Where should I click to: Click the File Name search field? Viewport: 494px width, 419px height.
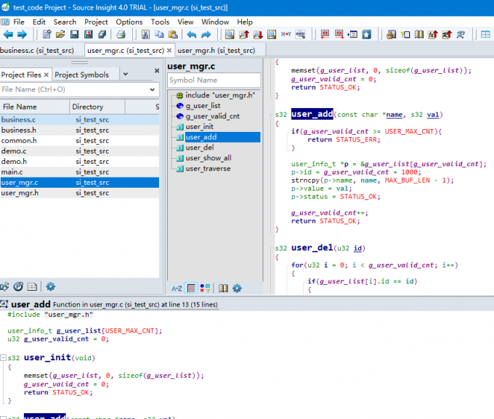point(74,90)
